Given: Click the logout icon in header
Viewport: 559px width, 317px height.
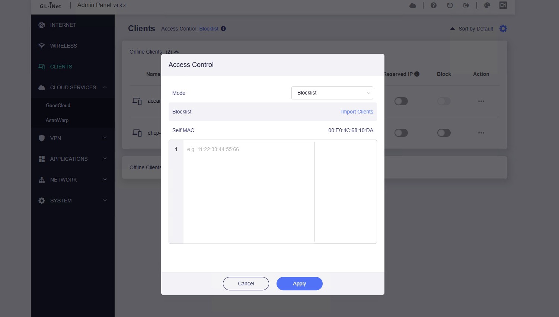Looking at the screenshot, I should pos(466,5).
